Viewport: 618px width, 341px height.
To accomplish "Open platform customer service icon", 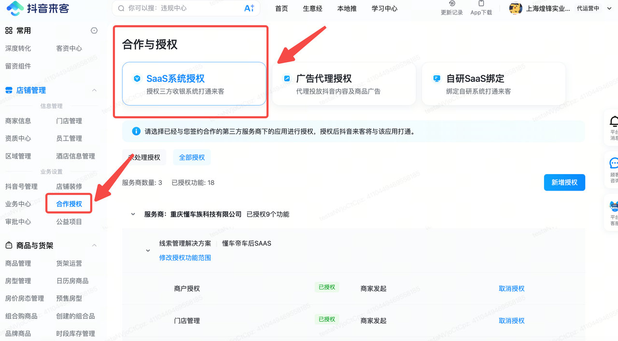I will click(x=614, y=206).
